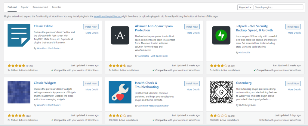308x126 pixels.
Task: Click "Last Updated: 3 weeks ago" on Akismet
Action: click(x=186, y=66)
